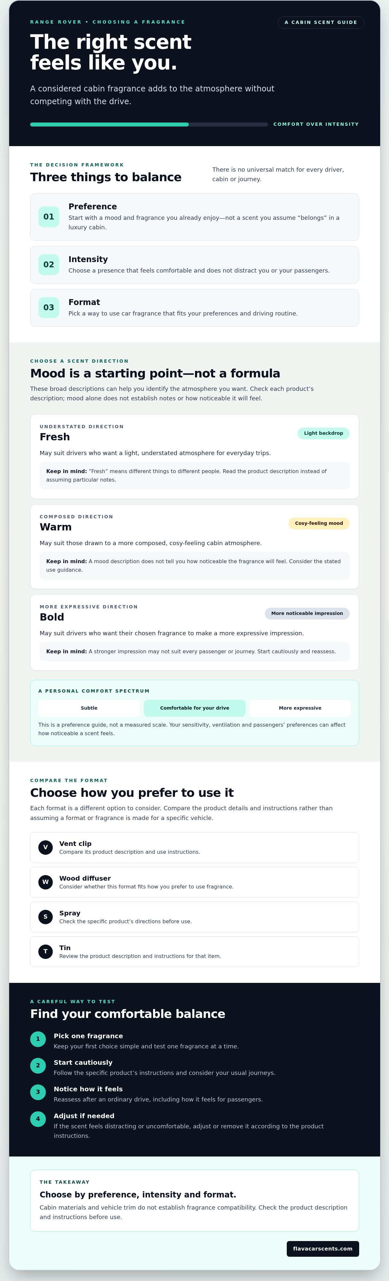
Task: Select the Tin T icon
Action: tap(45, 952)
